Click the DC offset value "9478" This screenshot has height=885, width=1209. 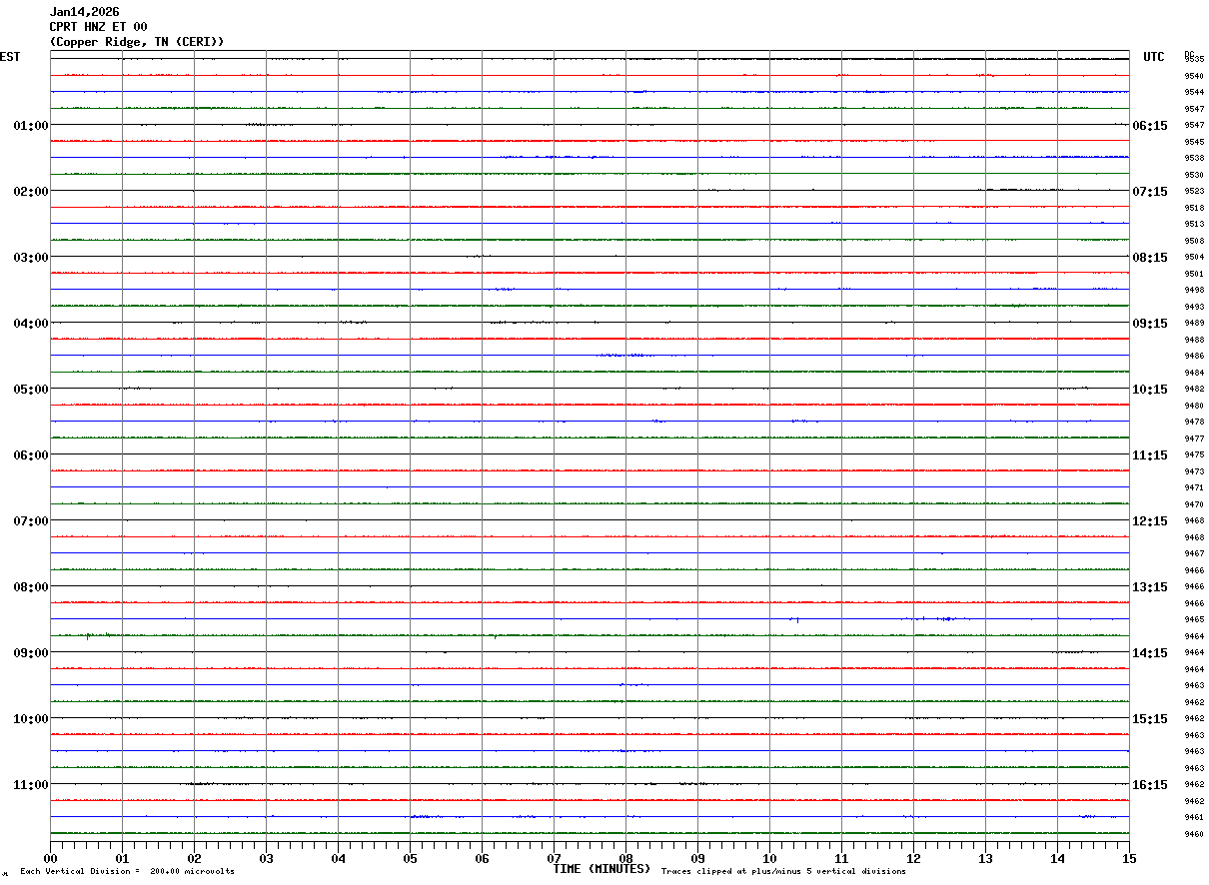pyautogui.click(x=1194, y=422)
